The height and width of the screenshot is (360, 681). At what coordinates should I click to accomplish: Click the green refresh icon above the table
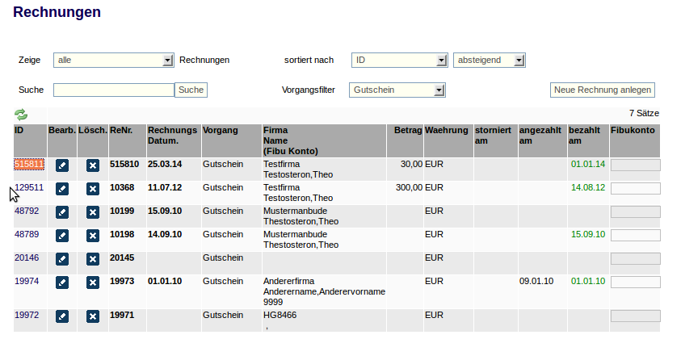[20, 115]
